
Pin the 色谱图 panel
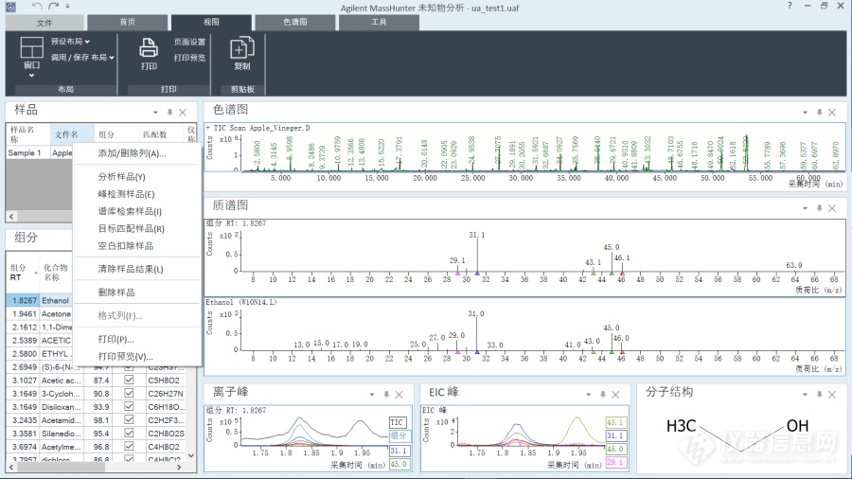coord(820,113)
